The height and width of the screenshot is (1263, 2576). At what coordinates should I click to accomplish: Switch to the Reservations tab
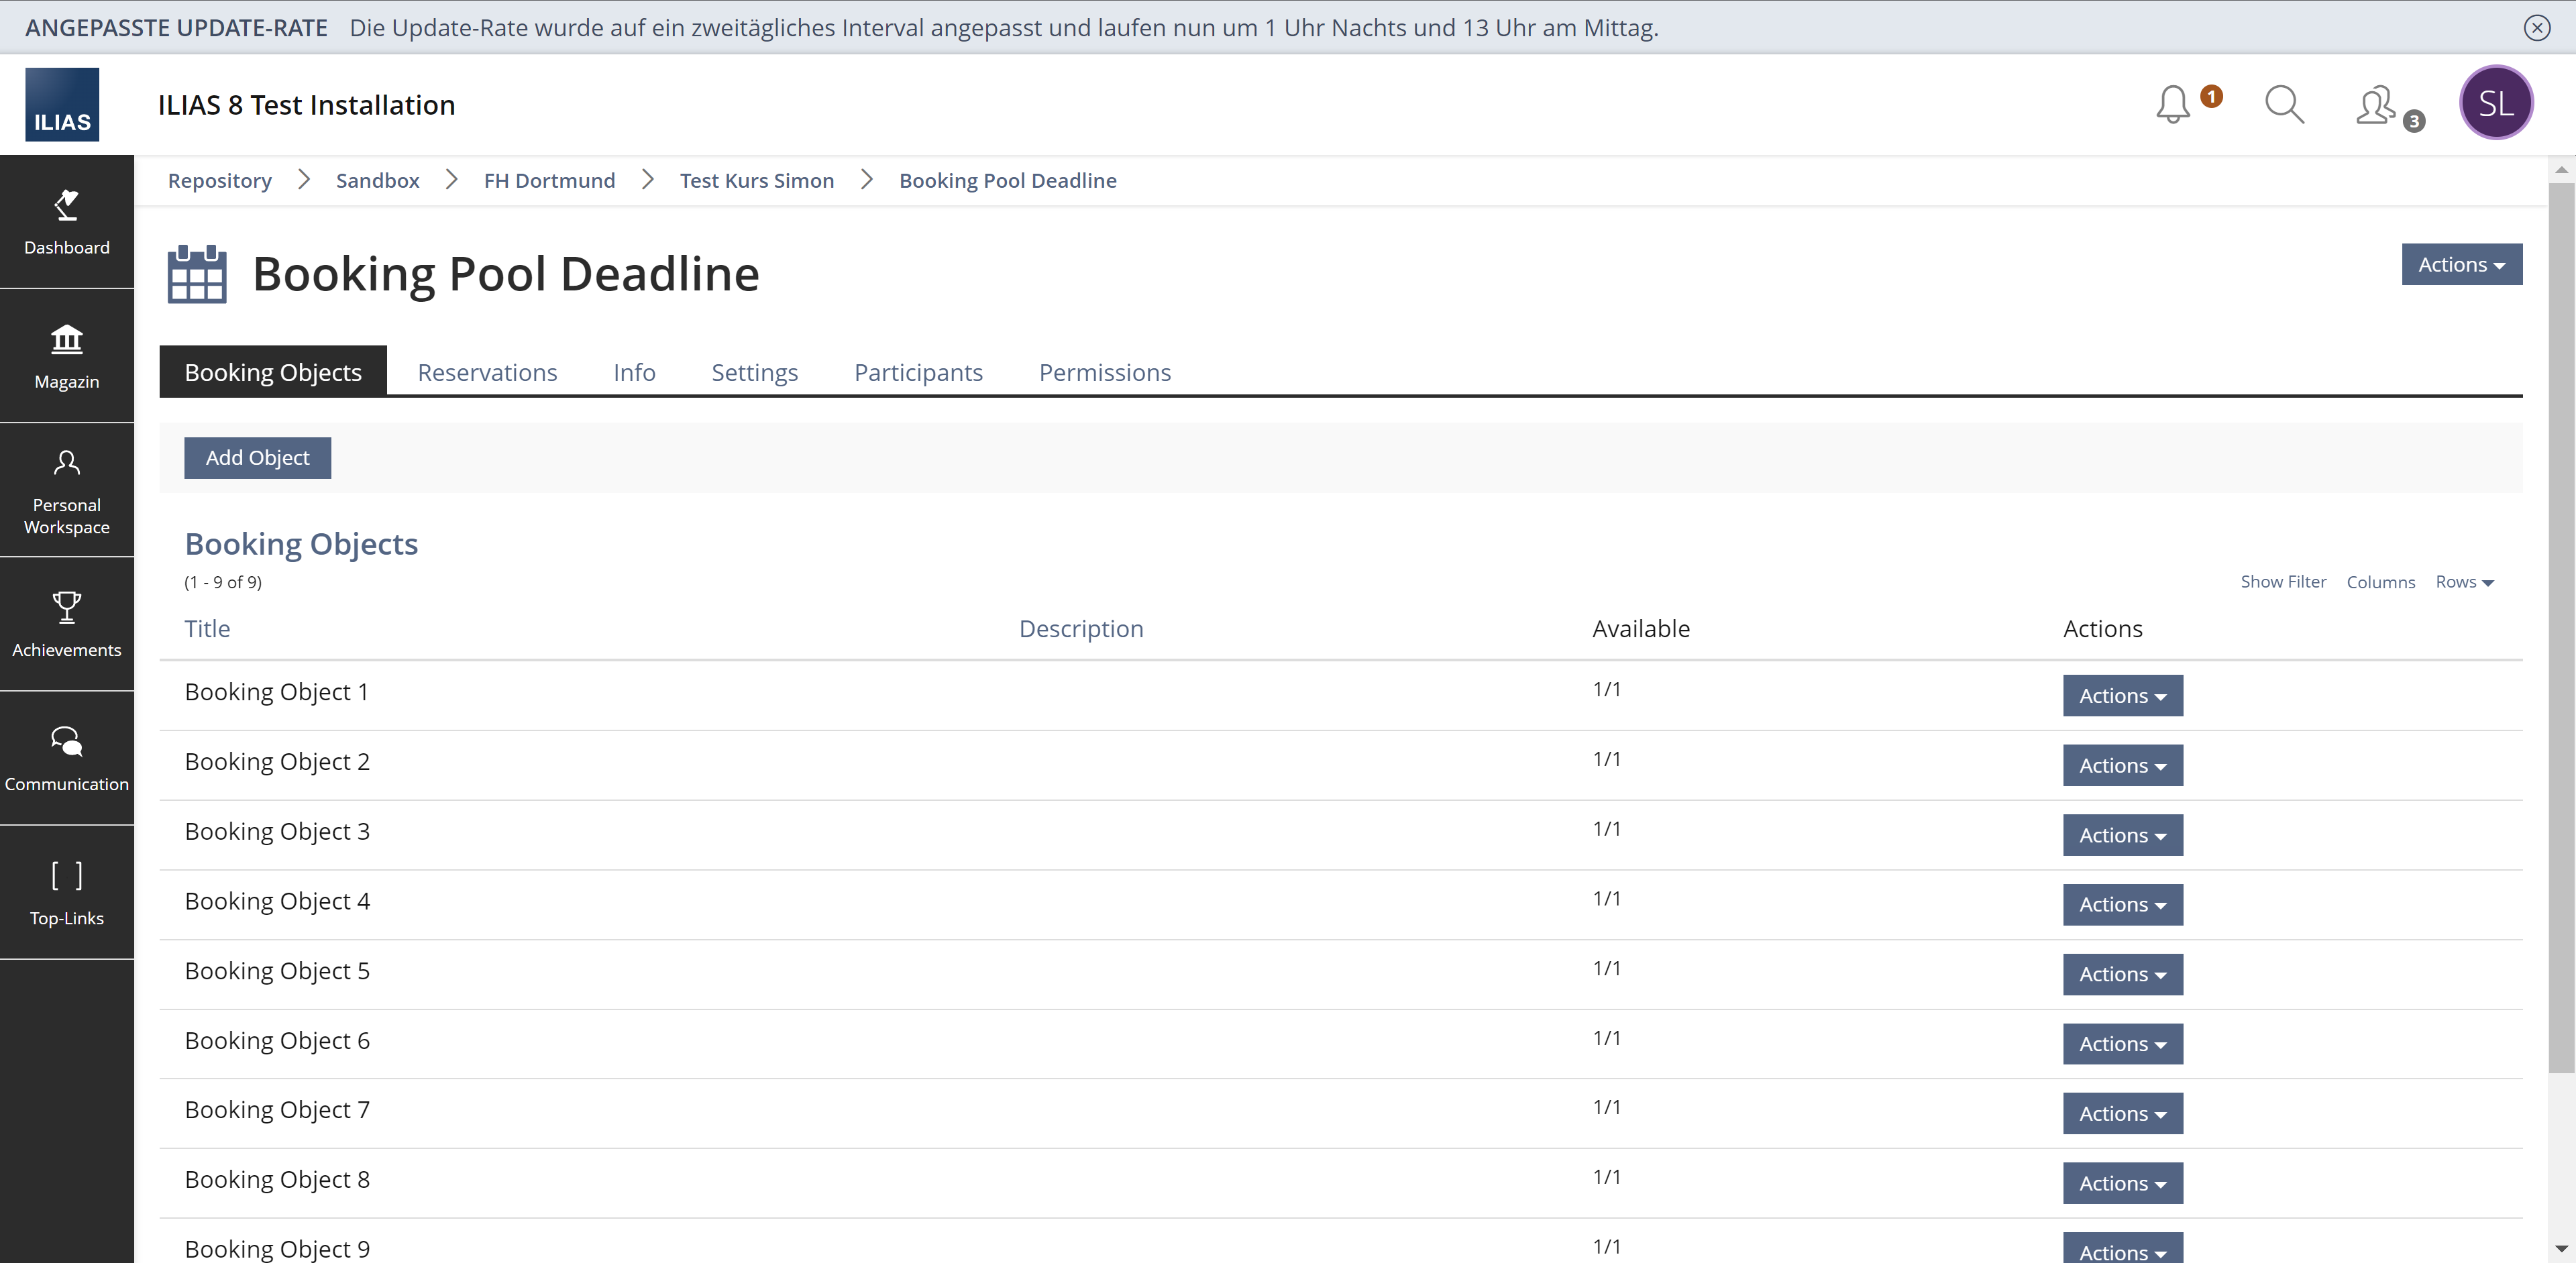pyautogui.click(x=487, y=372)
